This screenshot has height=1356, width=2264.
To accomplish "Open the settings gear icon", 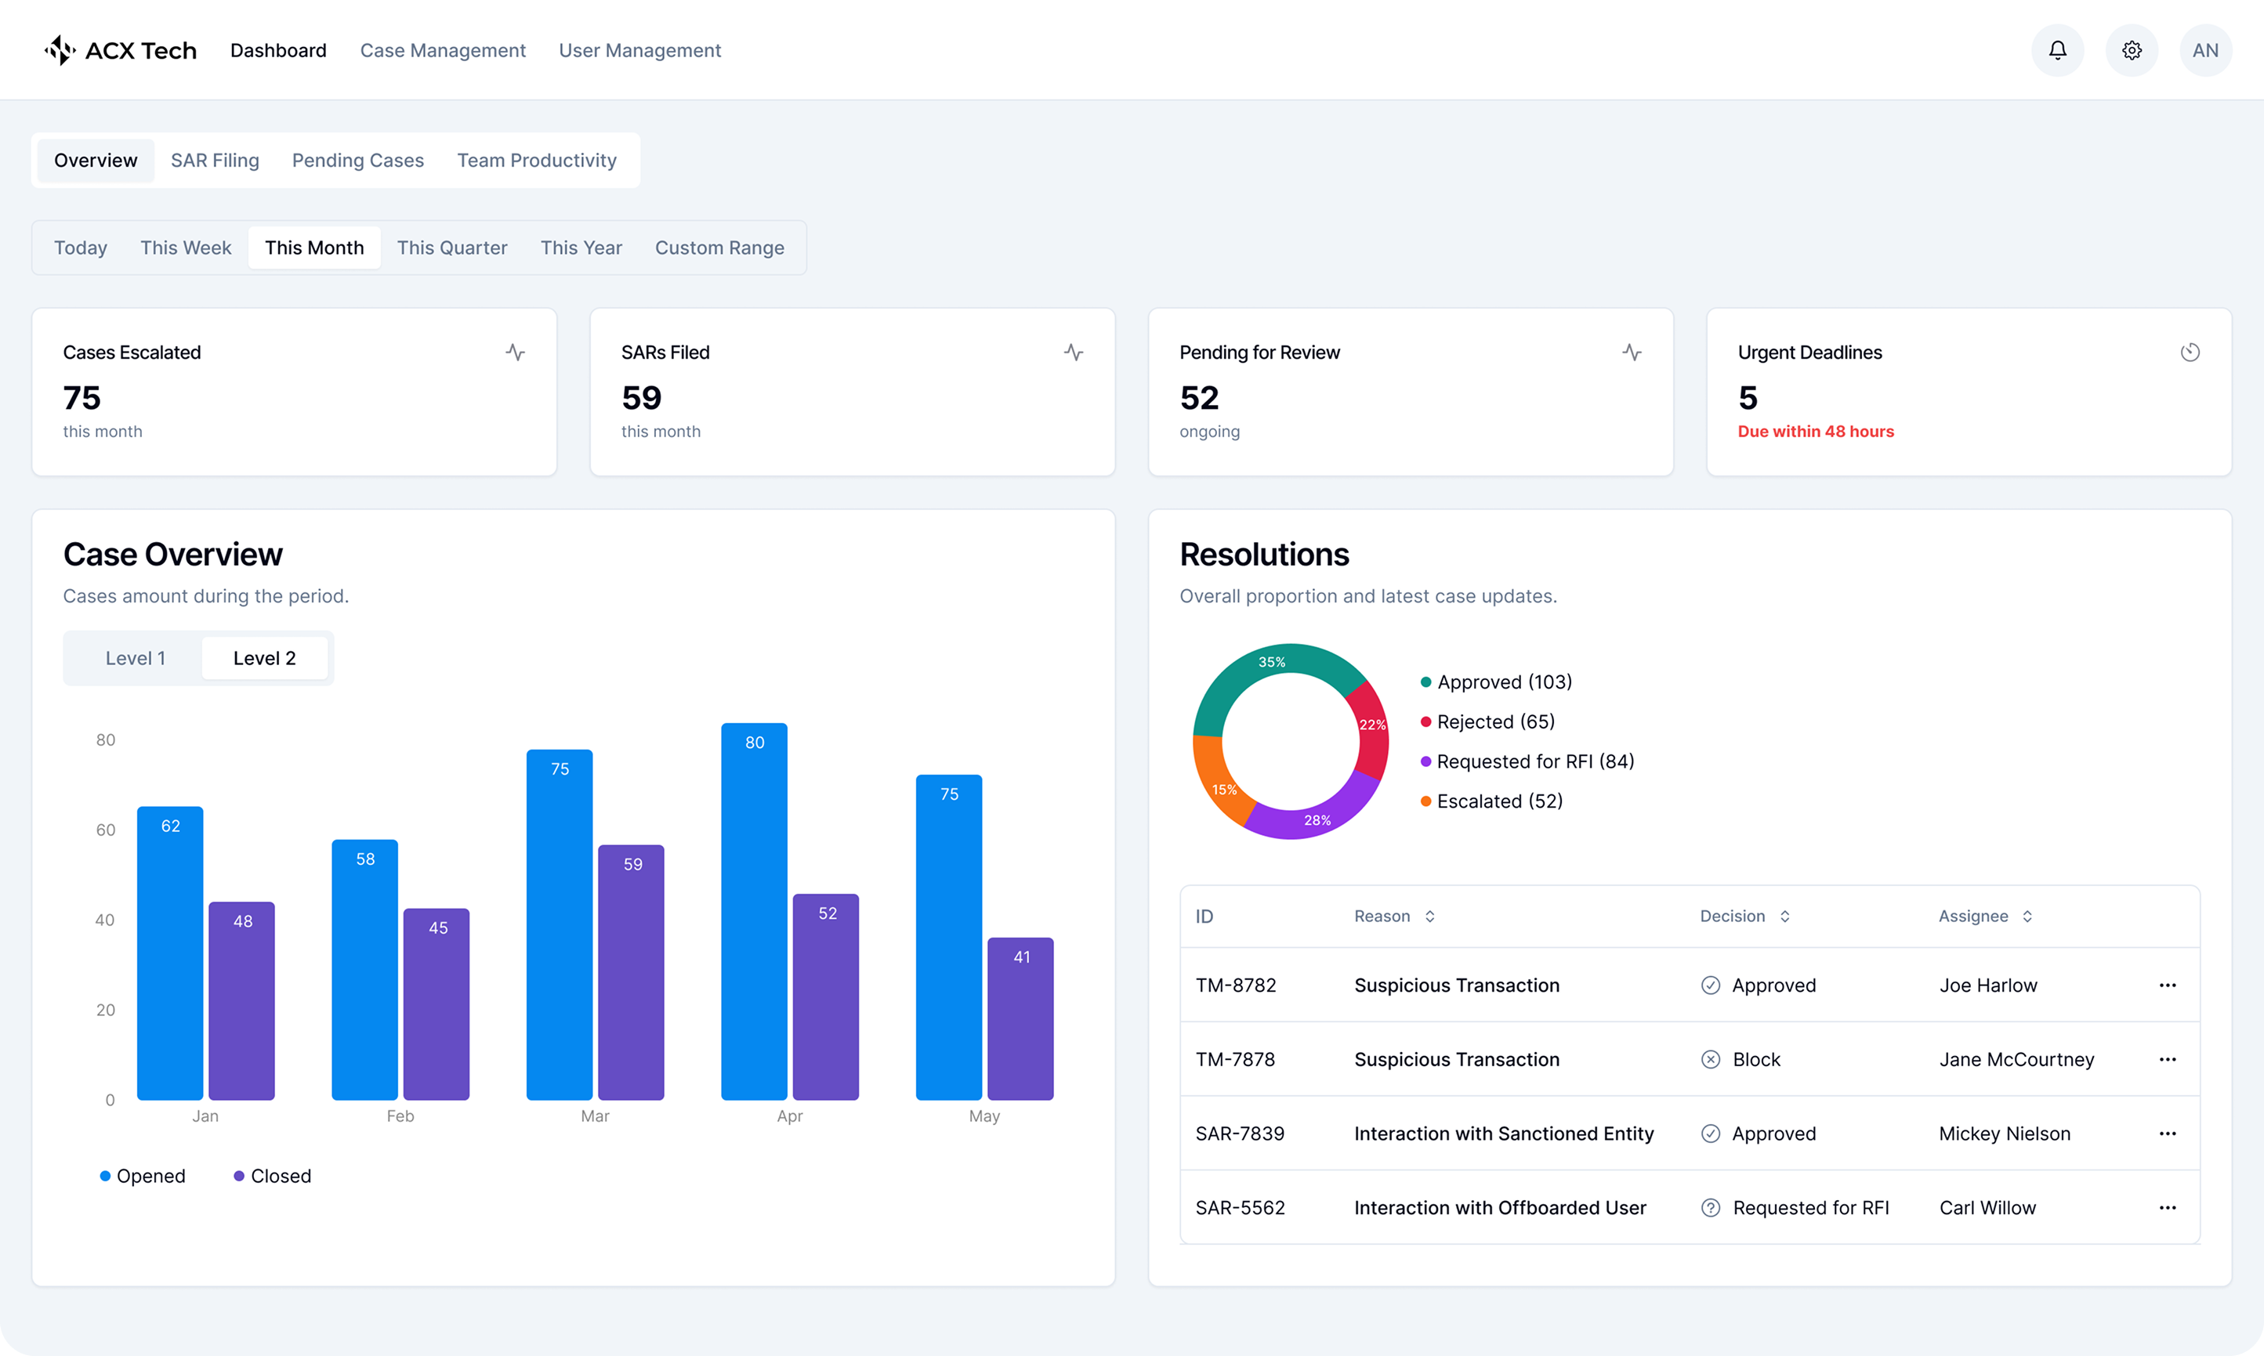I will 2132,50.
